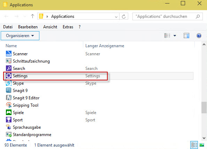
Task: Select the Snipping Tool name
Action: [x=25, y=105]
